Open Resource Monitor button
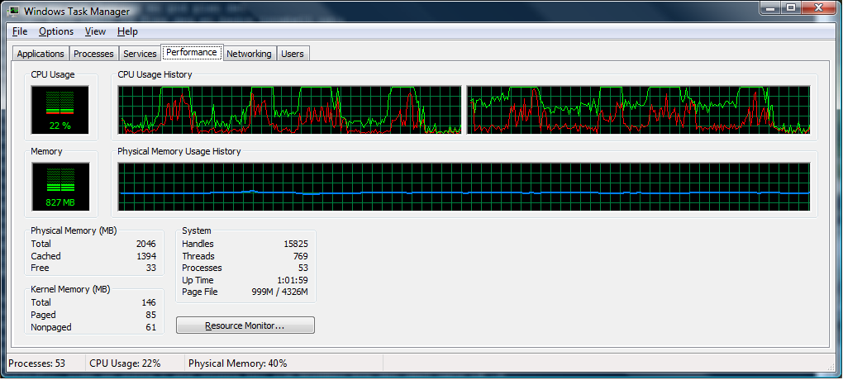 245,325
